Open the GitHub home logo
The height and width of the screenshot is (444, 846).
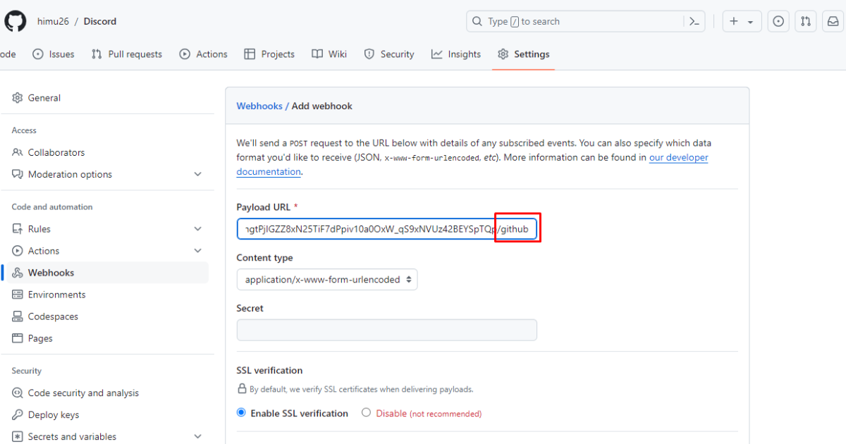click(16, 21)
